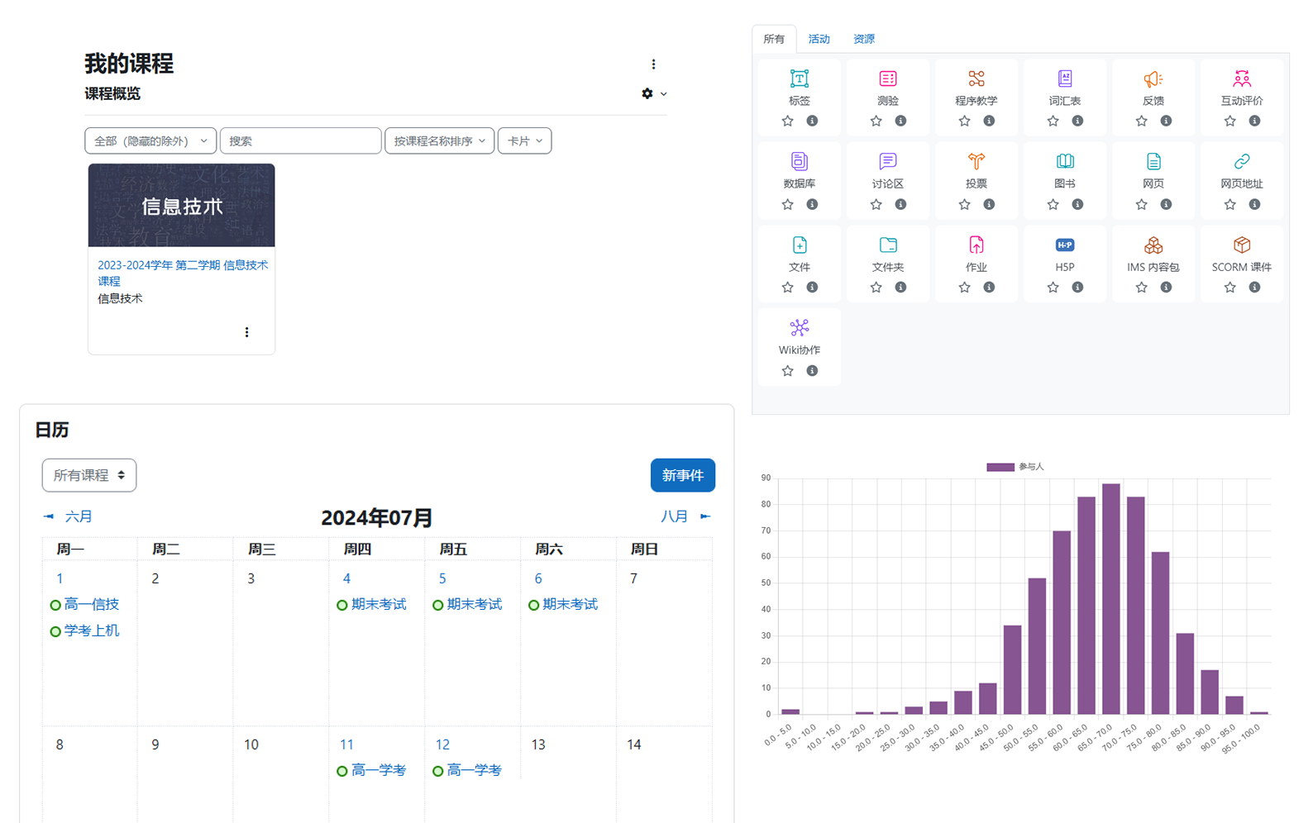
Task: Select the 文件 file icon
Action: pos(799,245)
